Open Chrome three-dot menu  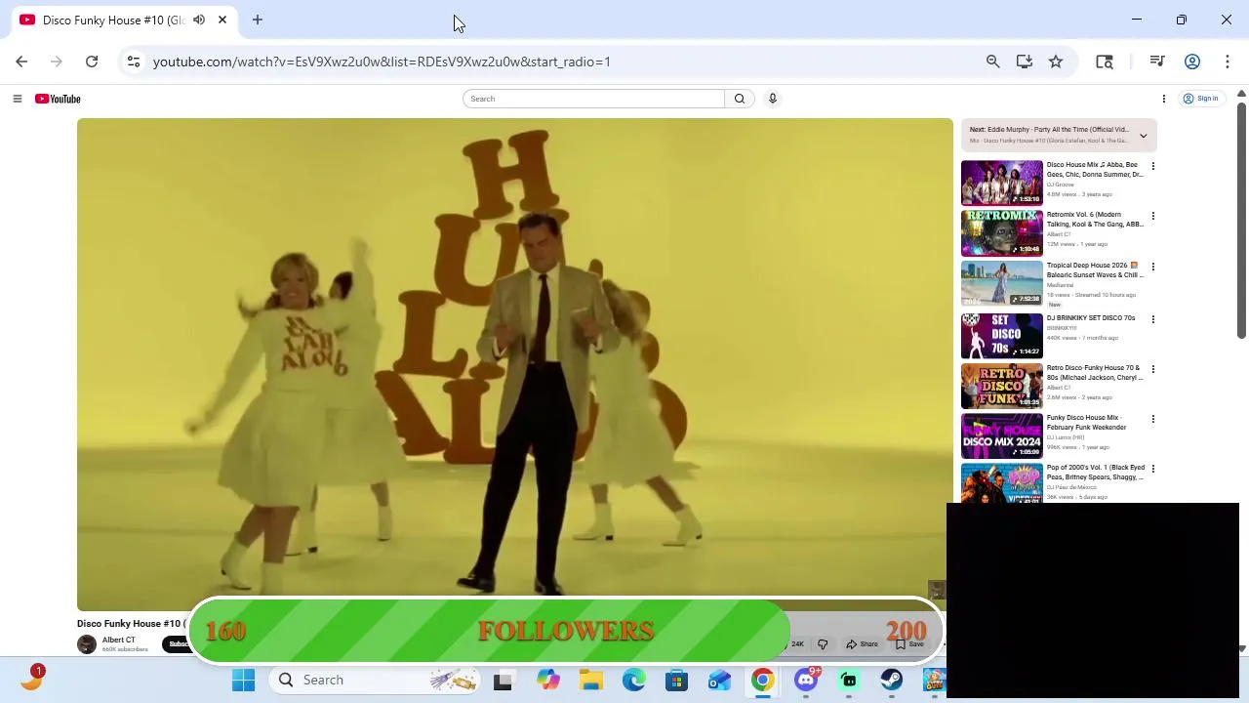point(1227,62)
